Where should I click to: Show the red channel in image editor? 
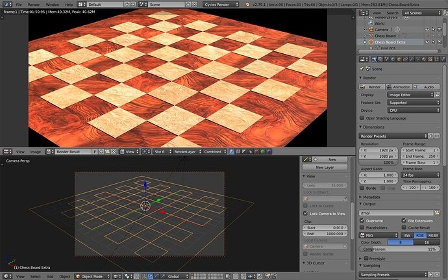tap(256, 151)
